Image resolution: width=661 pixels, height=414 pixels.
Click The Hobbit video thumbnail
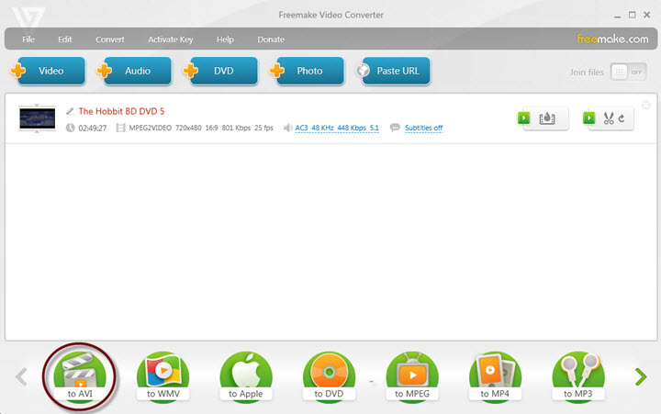point(37,118)
